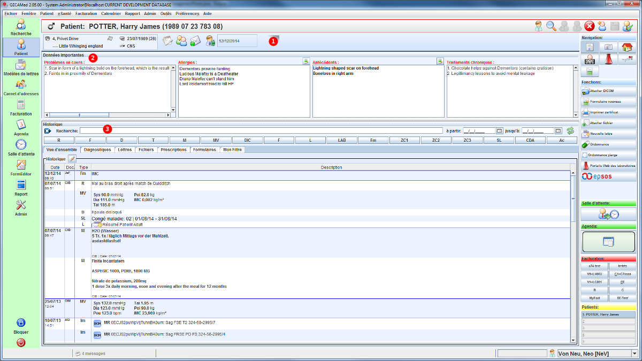Click the Recherche history search field
The height and width of the screenshot is (361, 642).
click(x=261, y=130)
